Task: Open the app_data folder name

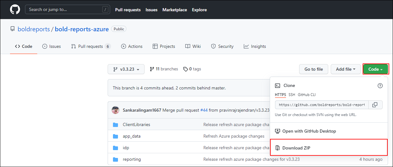Action: tap(132, 136)
